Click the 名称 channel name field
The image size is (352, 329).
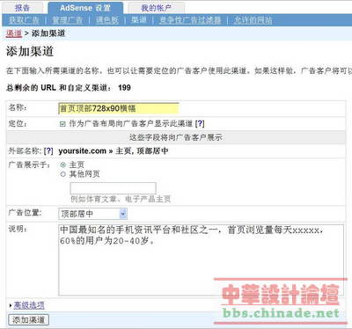click(119, 108)
